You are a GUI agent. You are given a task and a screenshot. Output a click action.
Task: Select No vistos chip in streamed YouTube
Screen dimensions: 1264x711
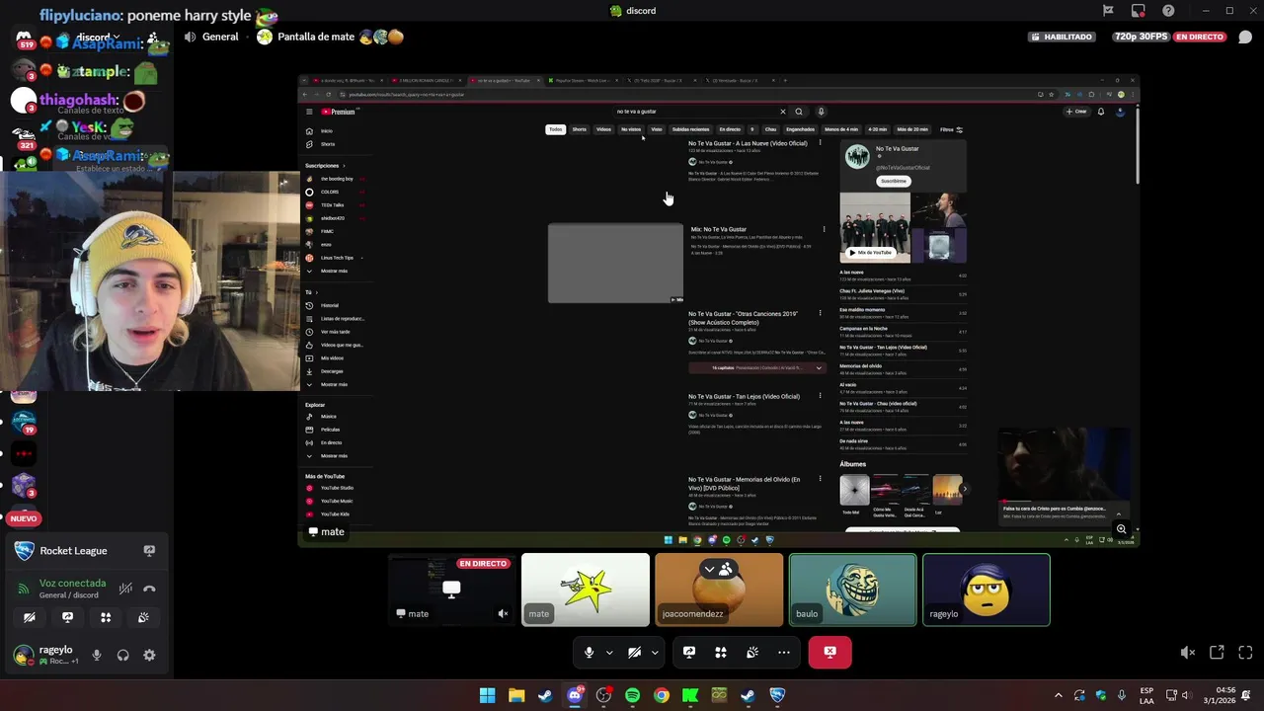[x=631, y=129]
